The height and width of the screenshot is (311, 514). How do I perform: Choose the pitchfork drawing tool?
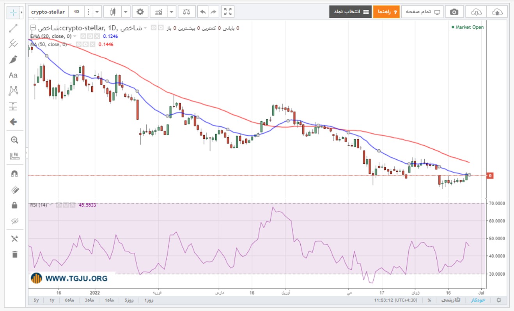[13, 44]
